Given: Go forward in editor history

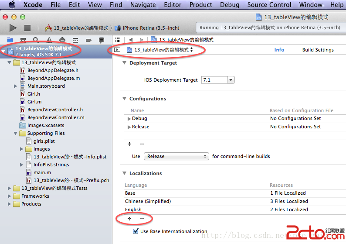Looking at the screenshot, I should [x=142, y=40].
